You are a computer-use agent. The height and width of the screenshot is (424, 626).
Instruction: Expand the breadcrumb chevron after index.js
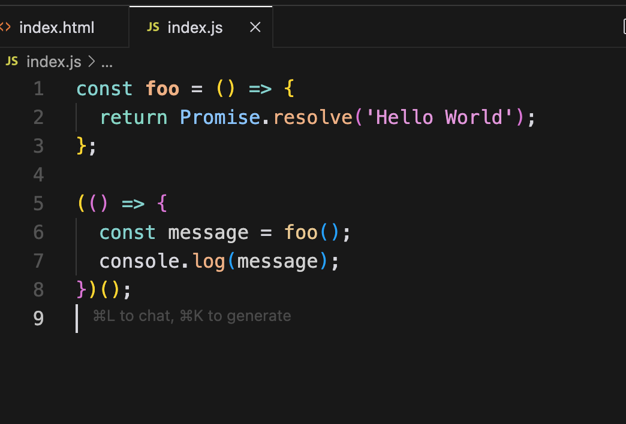coord(92,62)
